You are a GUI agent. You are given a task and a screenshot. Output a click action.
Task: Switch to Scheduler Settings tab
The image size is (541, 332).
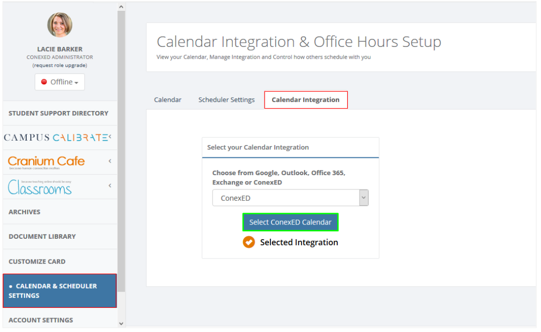point(226,100)
